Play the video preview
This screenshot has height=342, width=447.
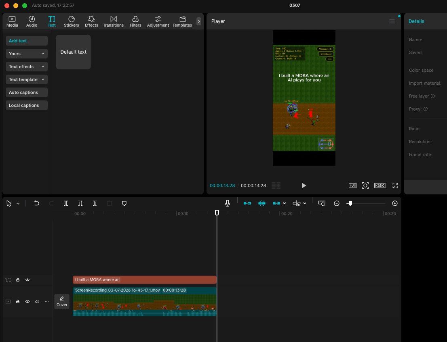304,186
